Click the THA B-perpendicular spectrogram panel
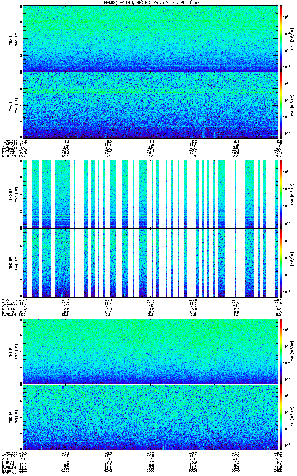This screenshot has height=476, width=297. tap(150, 38)
